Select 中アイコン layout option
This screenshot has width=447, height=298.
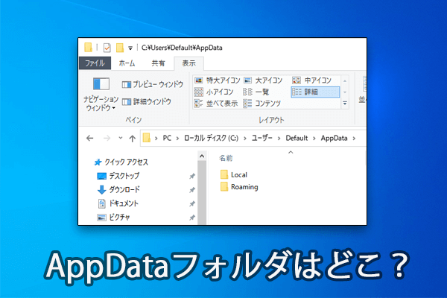click(x=311, y=80)
